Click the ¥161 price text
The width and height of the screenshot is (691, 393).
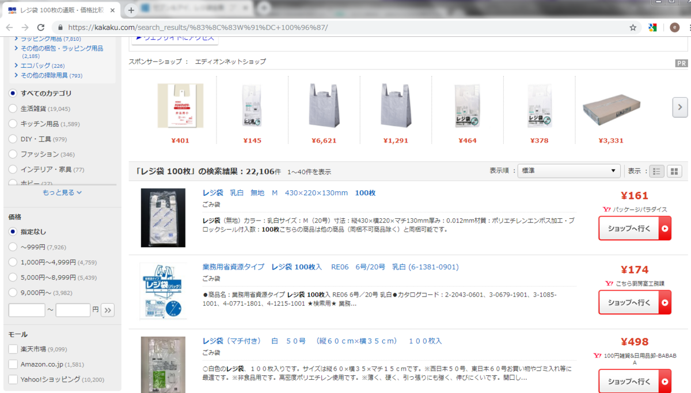click(635, 196)
